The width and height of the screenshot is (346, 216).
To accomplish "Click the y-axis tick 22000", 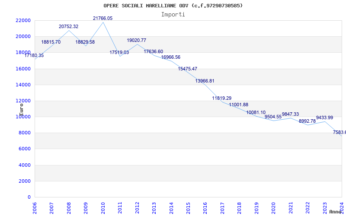I will (23, 20).
